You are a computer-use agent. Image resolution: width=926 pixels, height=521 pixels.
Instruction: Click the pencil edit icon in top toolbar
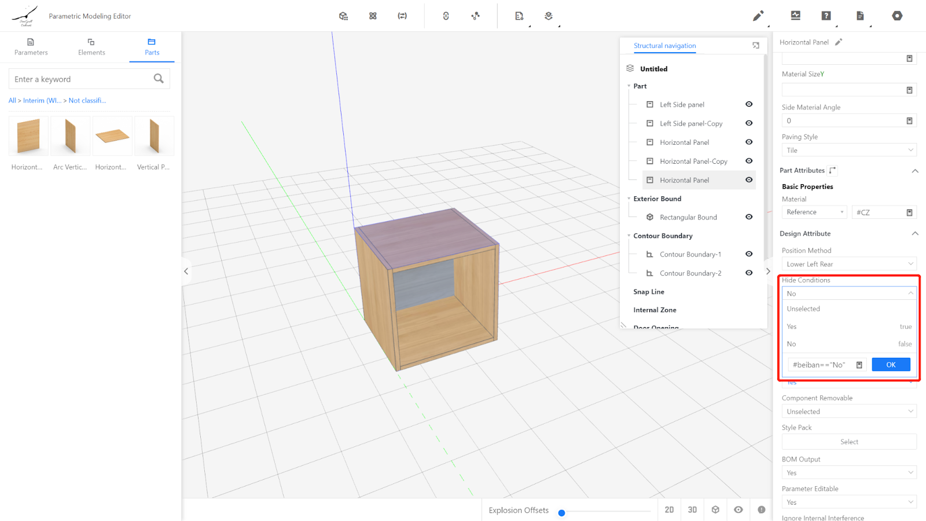point(758,16)
